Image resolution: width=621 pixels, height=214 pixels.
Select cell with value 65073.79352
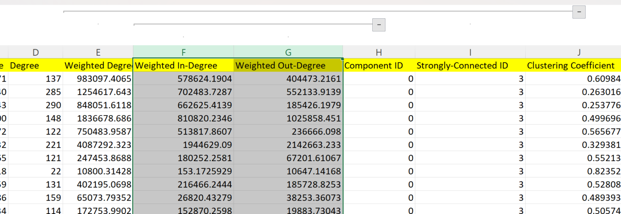coord(98,197)
